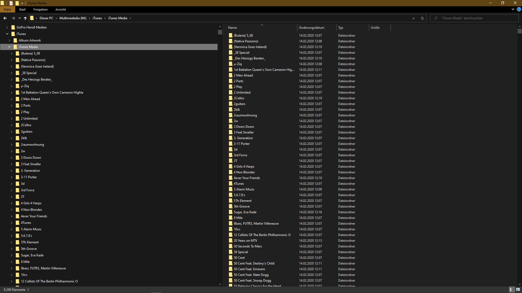Click Multimededia (M:) in the breadcrumb path

pyautogui.click(x=73, y=18)
